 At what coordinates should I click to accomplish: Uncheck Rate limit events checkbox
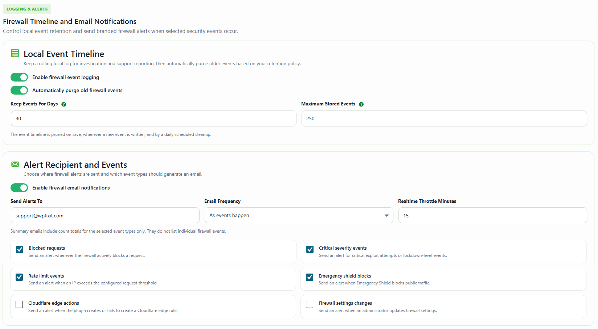(19, 277)
